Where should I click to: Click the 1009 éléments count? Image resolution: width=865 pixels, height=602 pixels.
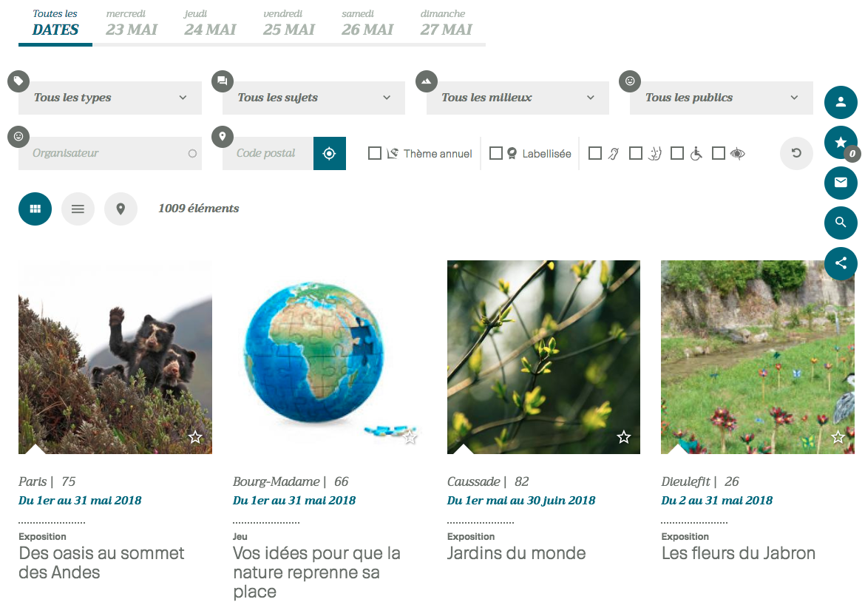(x=199, y=209)
